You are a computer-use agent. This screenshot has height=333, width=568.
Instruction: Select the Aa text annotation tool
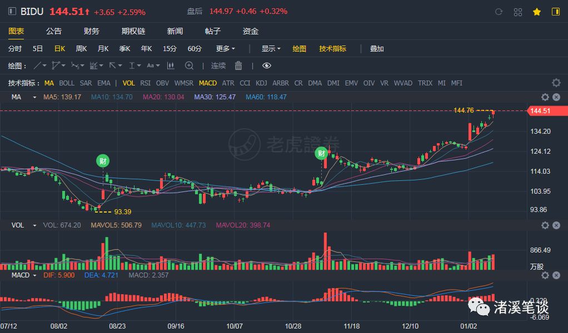point(150,65)
